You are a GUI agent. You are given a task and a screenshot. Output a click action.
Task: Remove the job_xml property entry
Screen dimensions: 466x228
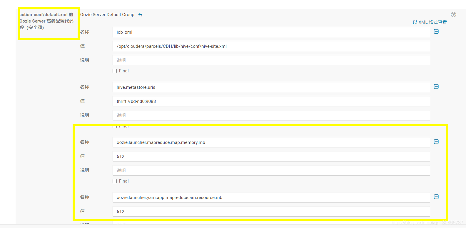(436, 31)
